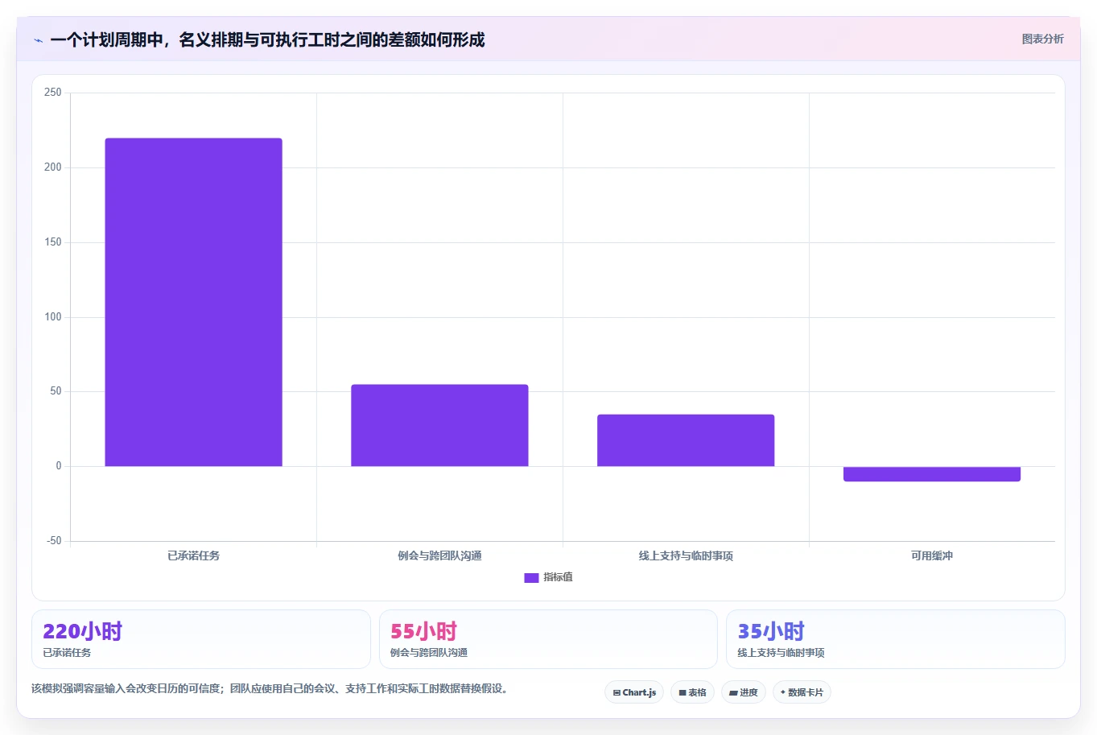This screenshot has height=735, width=1097.
Task: Click the 已承诺任务 x-axis label
Action: pos(193,555)
